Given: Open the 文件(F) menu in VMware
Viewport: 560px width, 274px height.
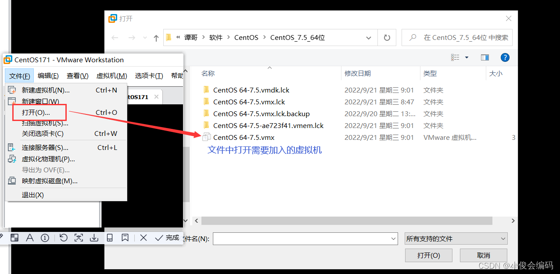Looking at the screenshot, I should click(x=20, y=76).
